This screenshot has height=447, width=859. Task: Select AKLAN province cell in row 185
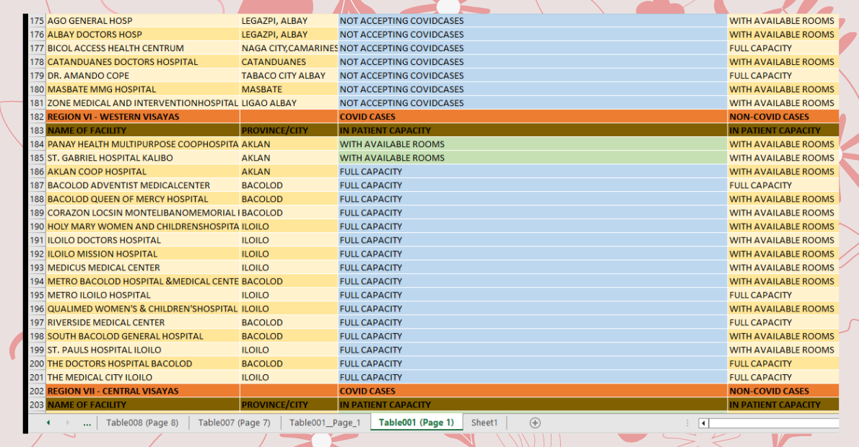tap(289, 158)
